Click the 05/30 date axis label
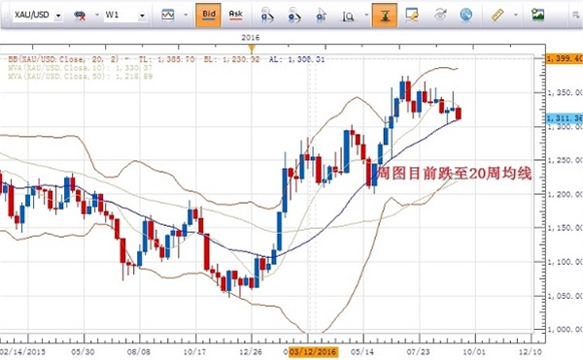The image size is (583, 360). (x=83, y=351)
